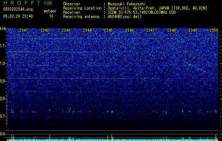The width and height of the screenshot is (222, 141).
Task: Click the version number 1.0.0
Action: [48, 3]
